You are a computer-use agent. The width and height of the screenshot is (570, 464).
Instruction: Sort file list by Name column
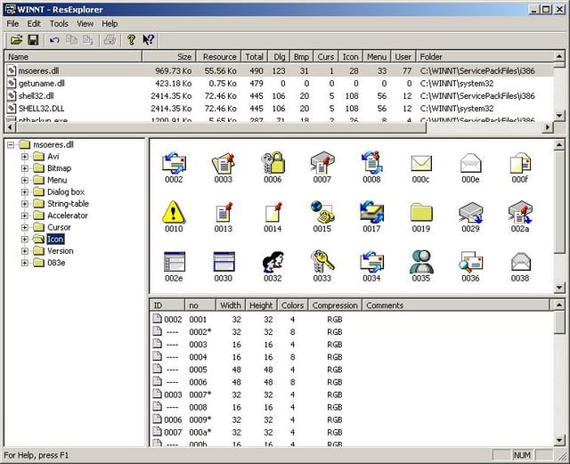73,57
